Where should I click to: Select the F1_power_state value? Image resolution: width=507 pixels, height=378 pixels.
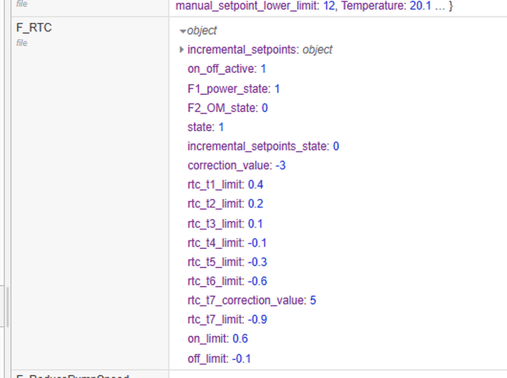point(277,88)
